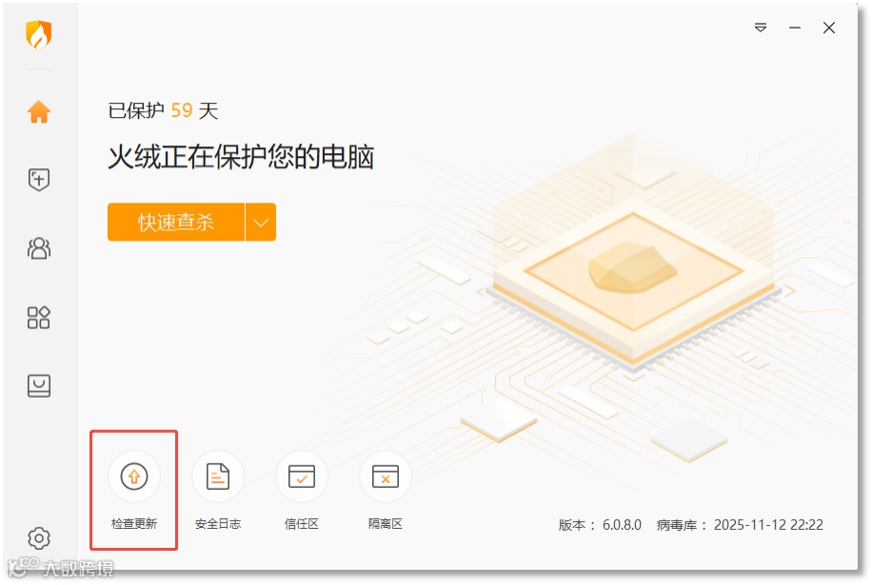Open the Home page icon in sidebar
This screenshot has width=872, height=585.
click(x=39, y=111)
